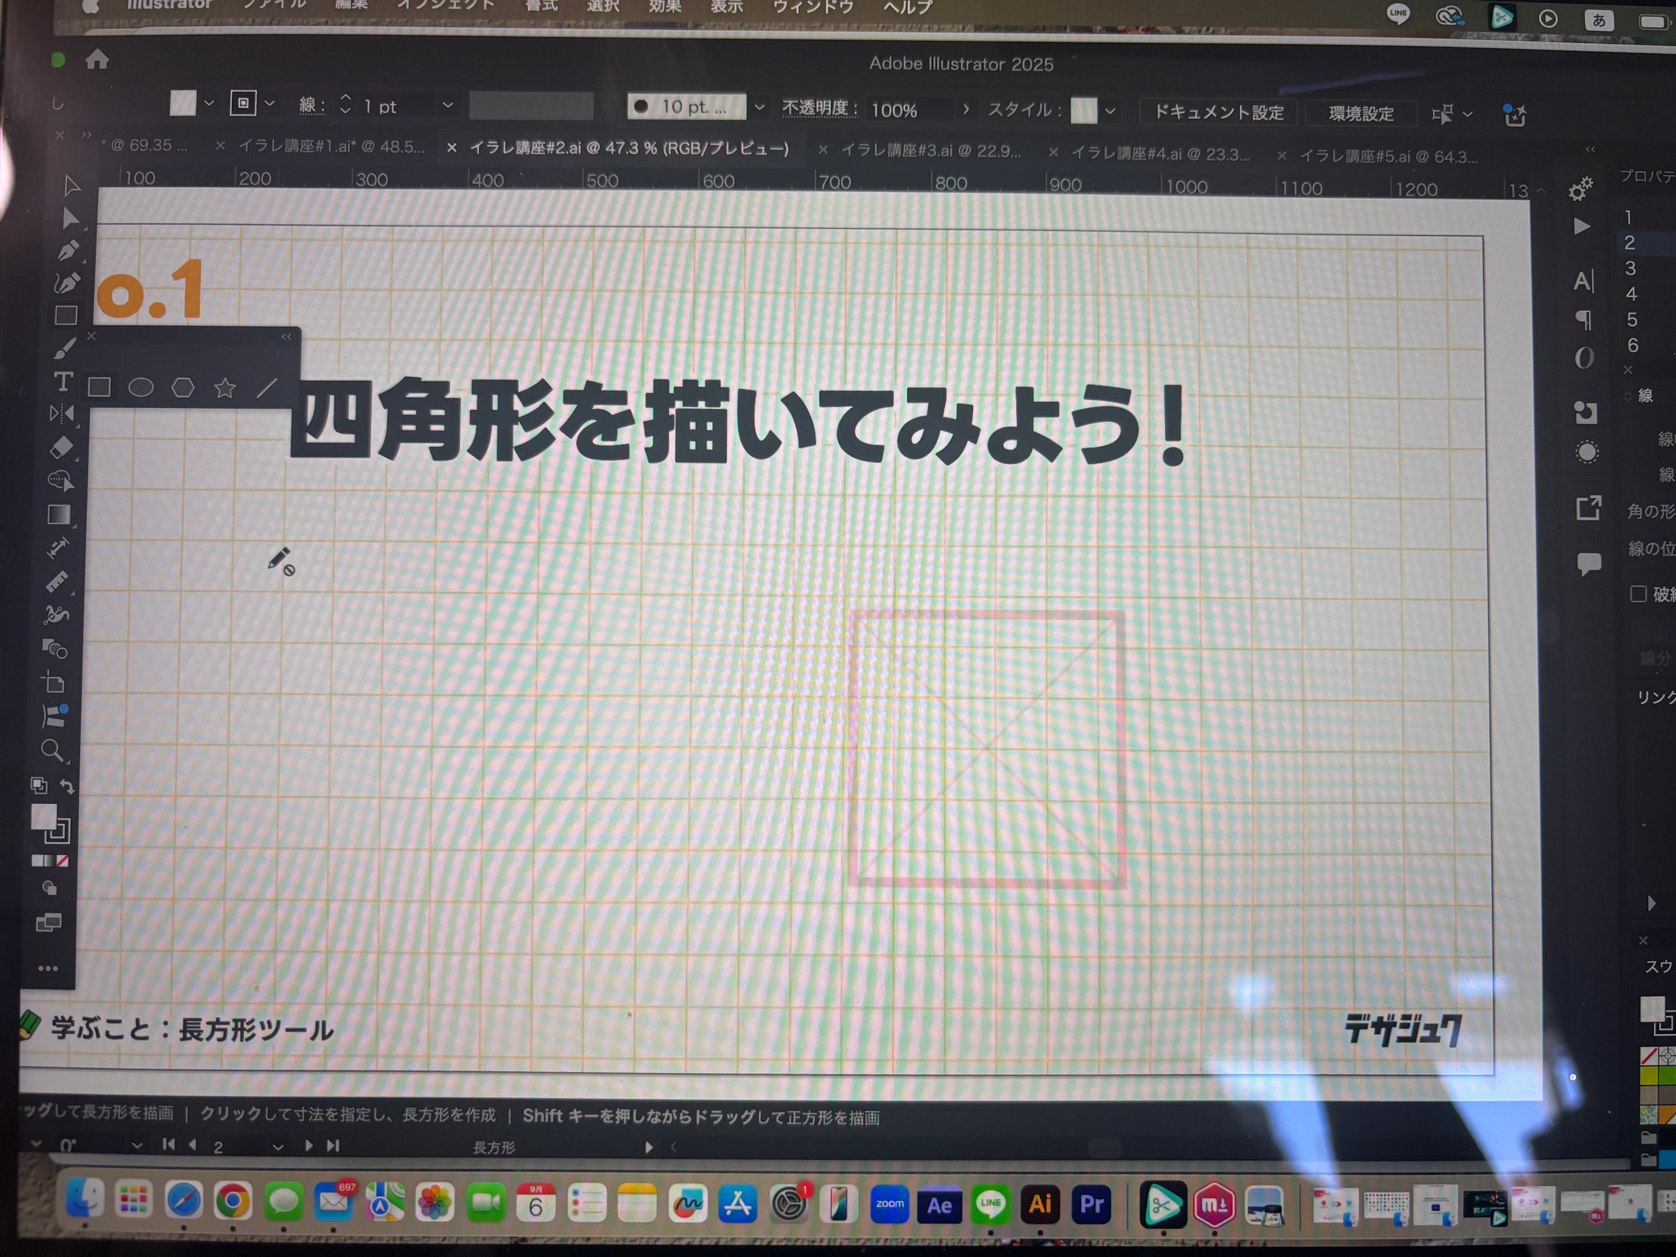1676x1257 pixels.
Task: Select the Zoom magnifier tool
Action: (52, 750)
